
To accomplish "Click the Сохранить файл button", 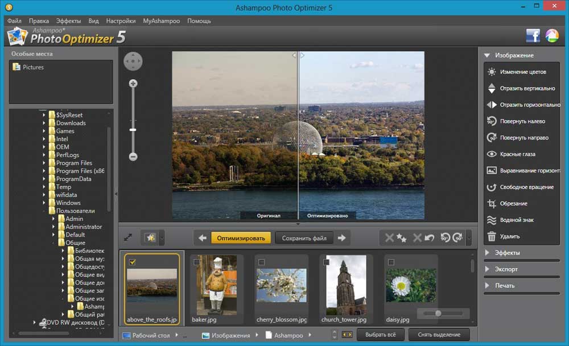I will pos(304,238).
